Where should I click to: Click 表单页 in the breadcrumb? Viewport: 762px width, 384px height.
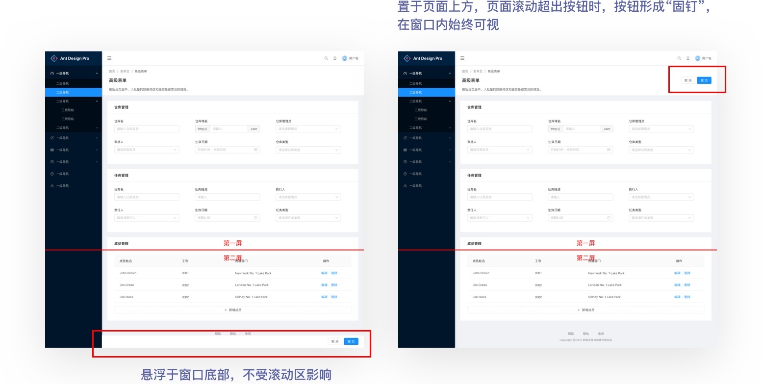click(x=125, y=71)
